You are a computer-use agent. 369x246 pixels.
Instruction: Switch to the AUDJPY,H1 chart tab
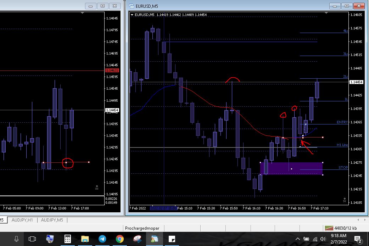point(22,220)
